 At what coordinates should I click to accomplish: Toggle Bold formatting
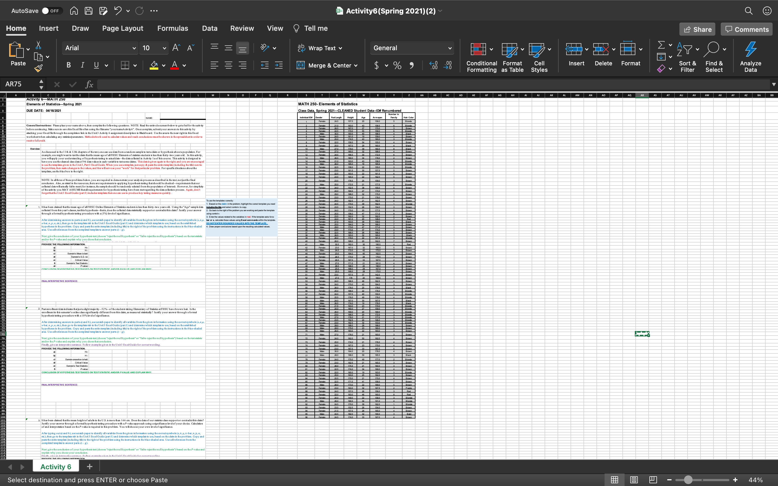[68, 65]
